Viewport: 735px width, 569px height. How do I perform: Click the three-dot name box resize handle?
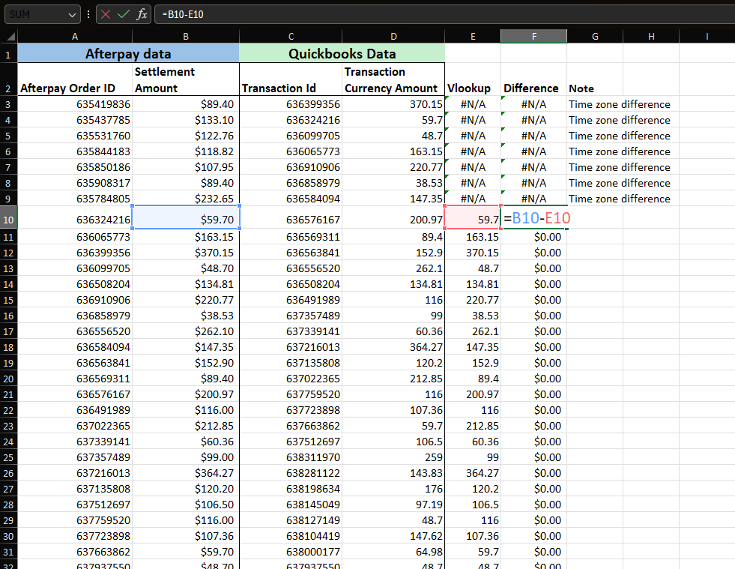click(x=88, y=14)
